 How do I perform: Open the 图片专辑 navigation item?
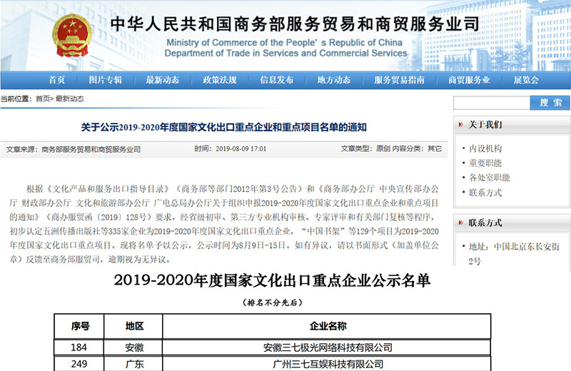(x=105, y=80)
